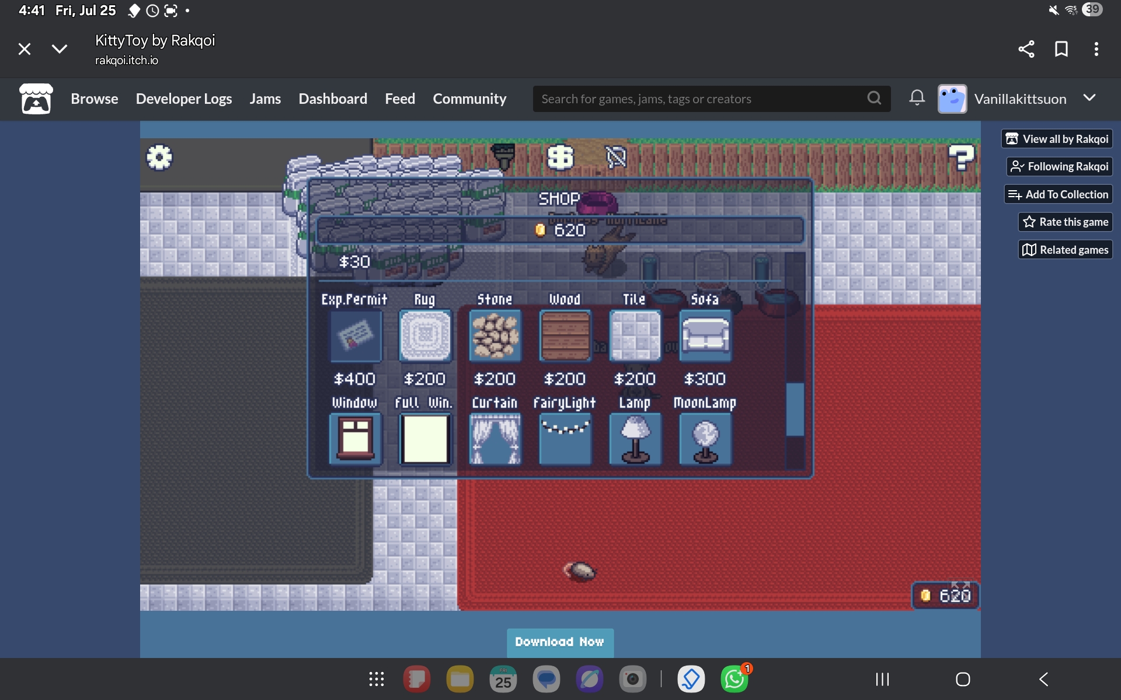
Task: Open the app drawer grid icon
Action: click(x=377, y=679)
